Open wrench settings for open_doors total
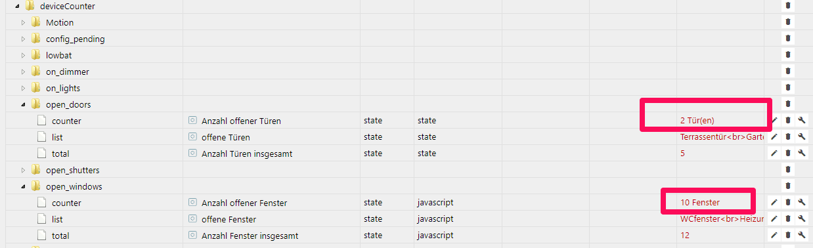The width and height of the screenshot is (813, 248). coord(802,153)
